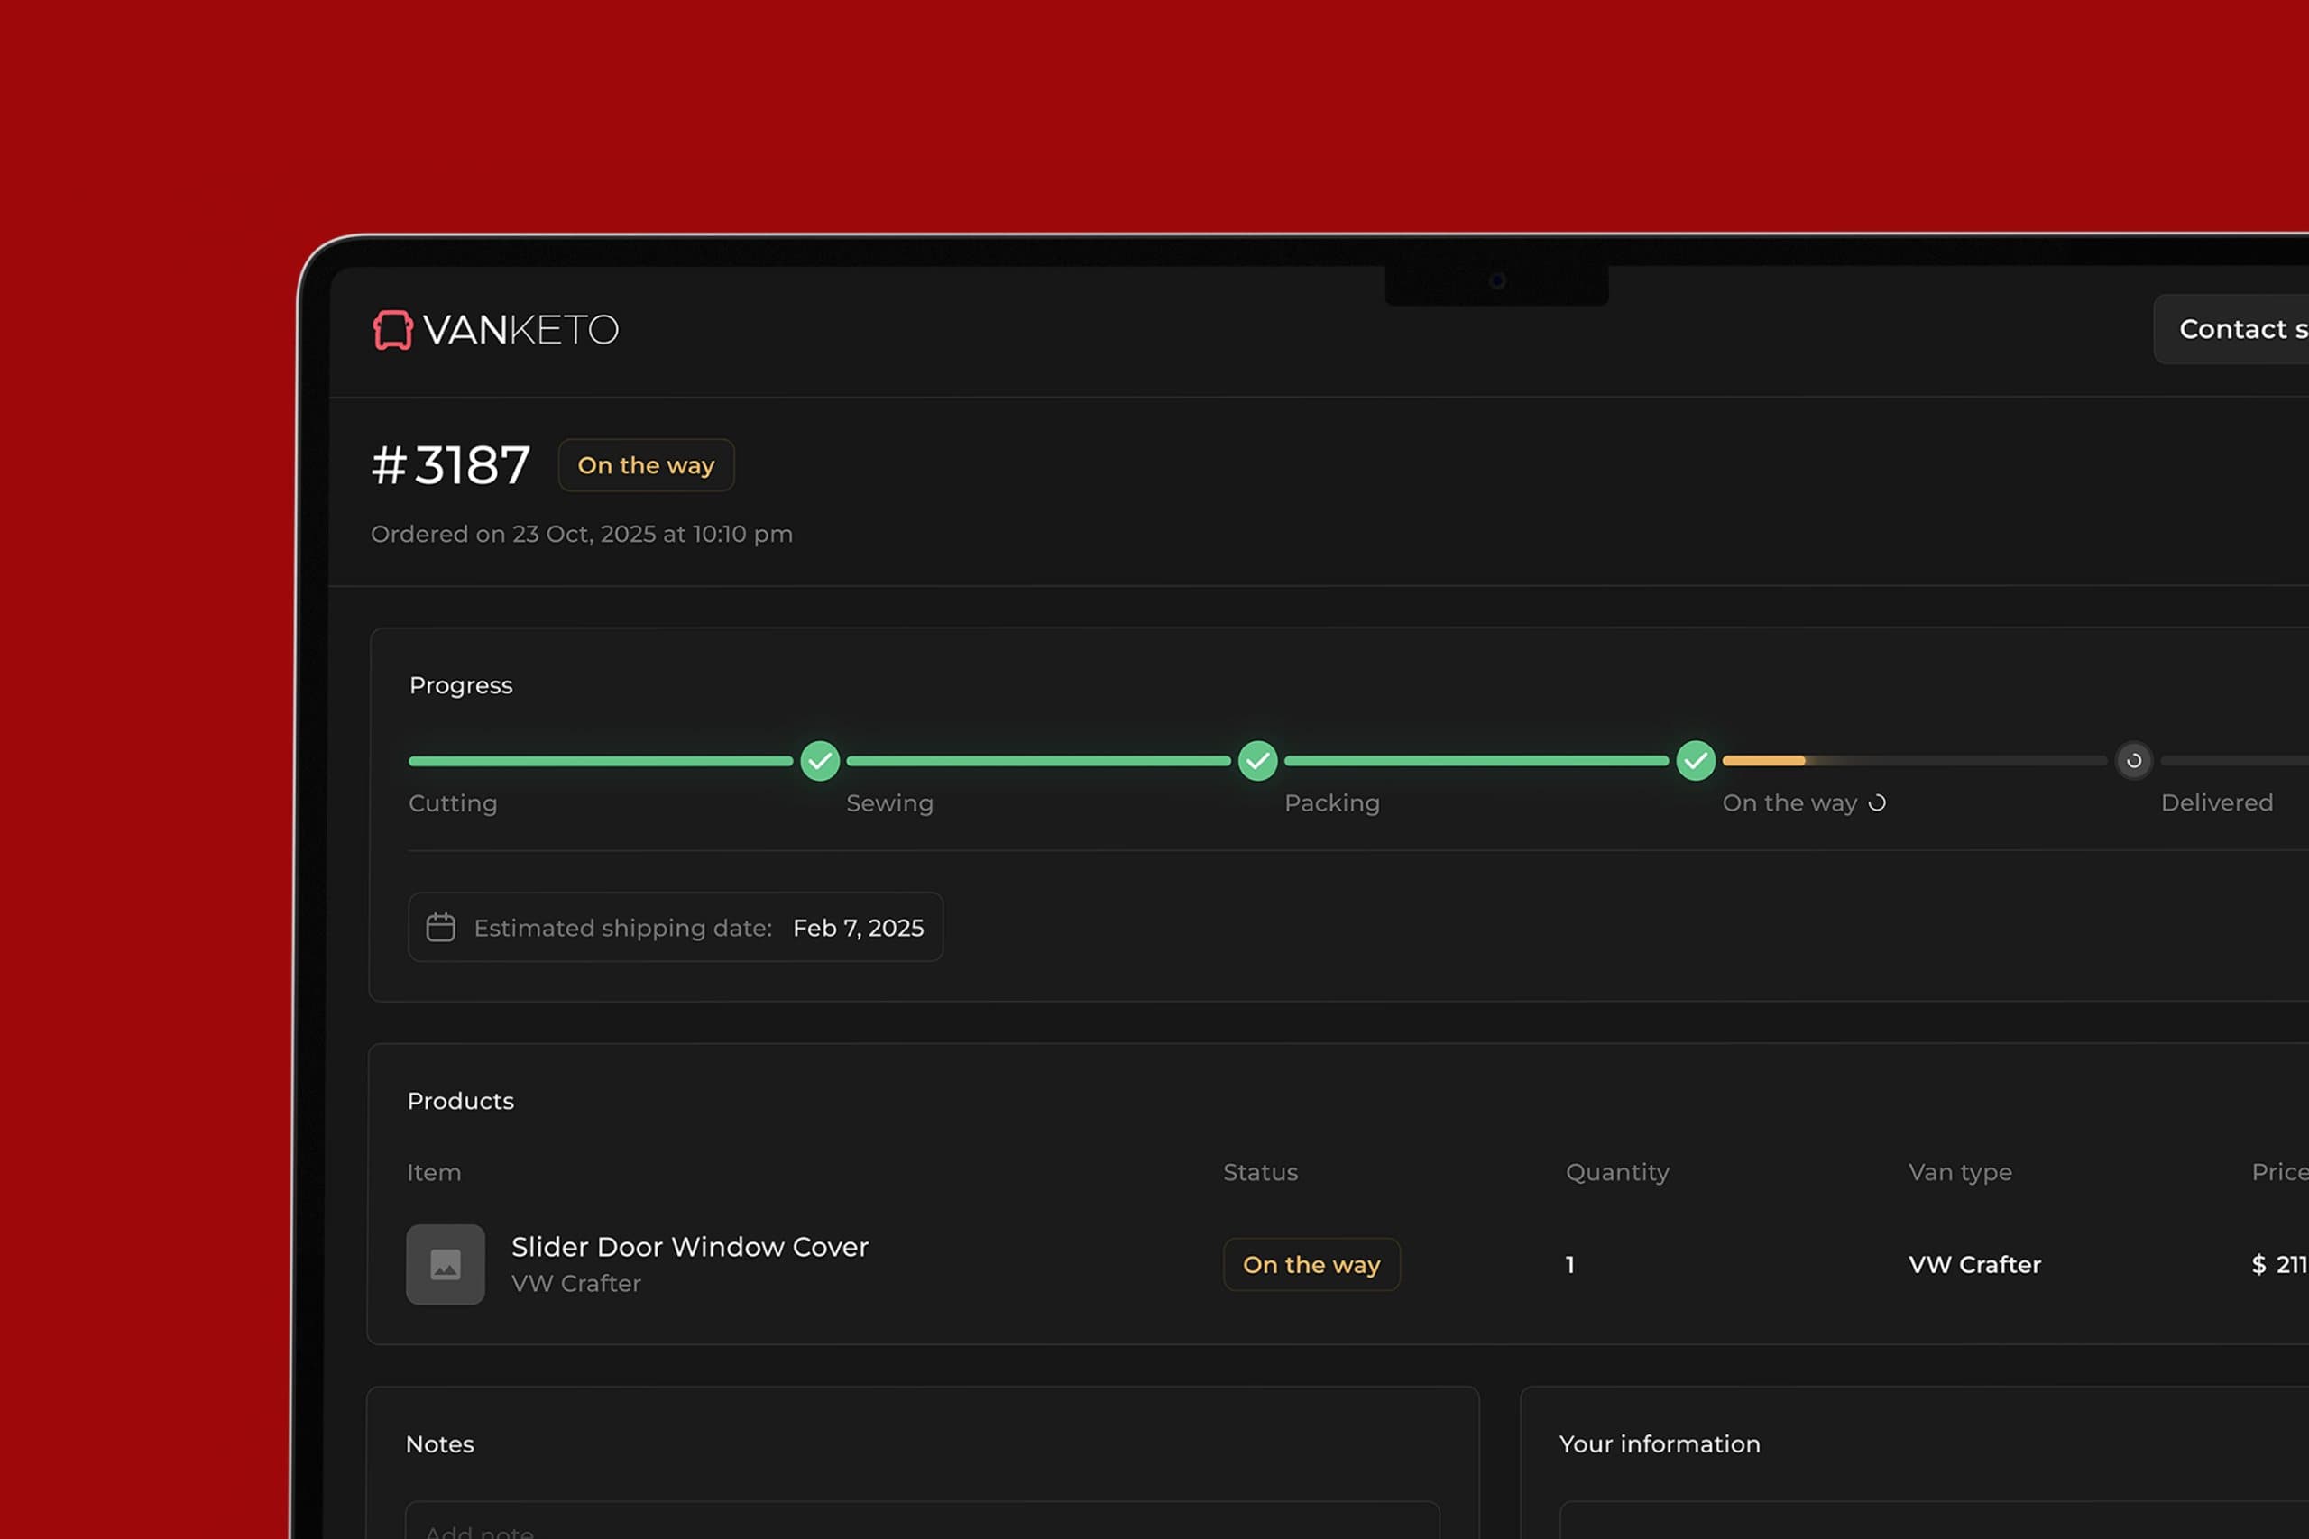Click the $ 211 price cell
This screenshot has width=2309, height=1539.
[x=2279, y=1264]
